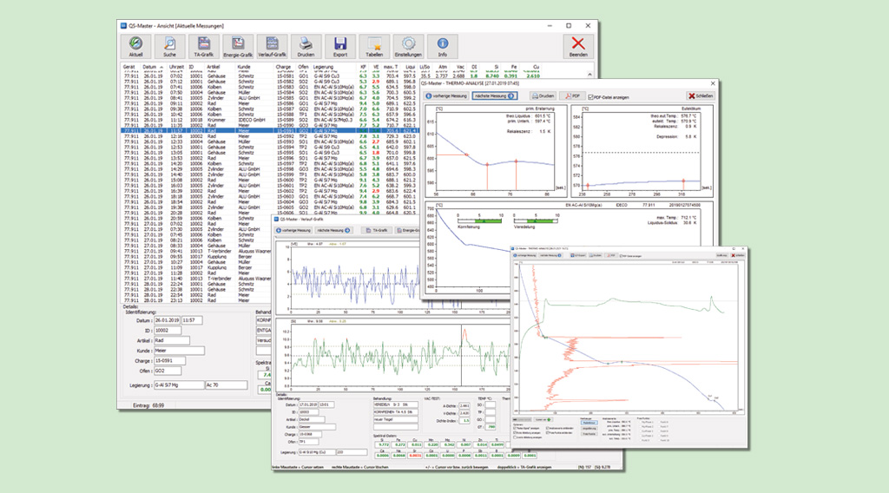This screenshot has height=493, width=889.
Task: Open the TA-Grafik chart button
Action: 203,47
